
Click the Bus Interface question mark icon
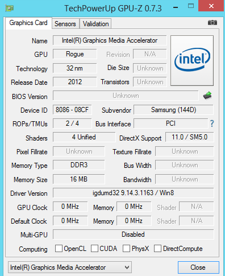(x=212, y=123)
